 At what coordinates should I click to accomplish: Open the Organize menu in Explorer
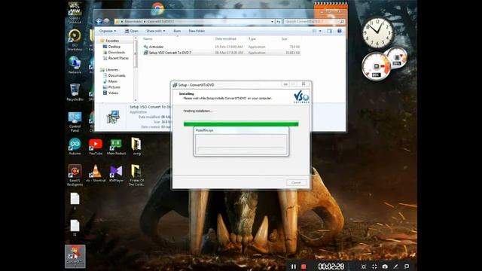(x=108, y=31)
